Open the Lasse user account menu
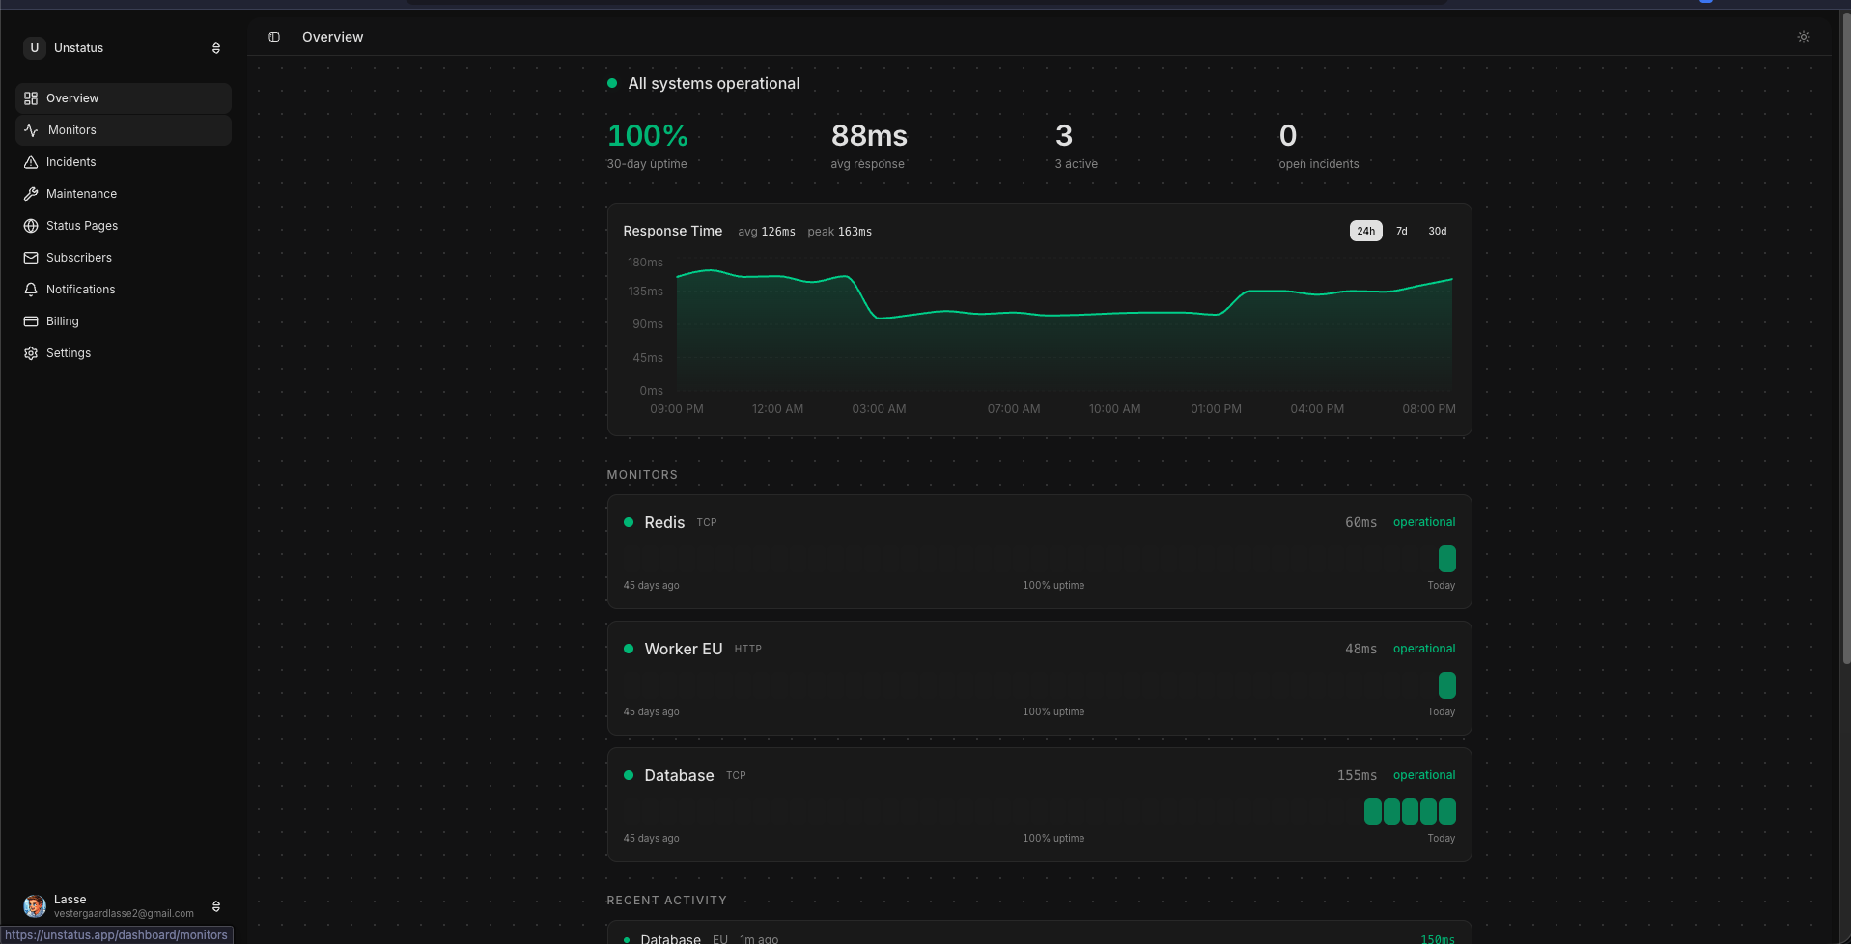 tap(123, 906)
